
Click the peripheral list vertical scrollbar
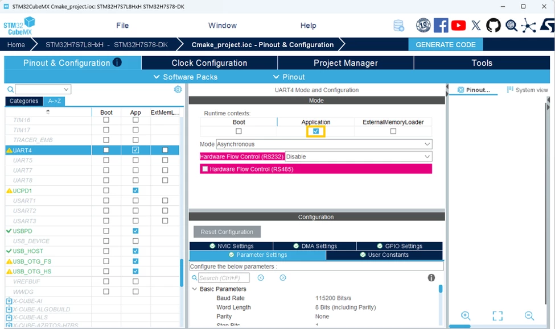pos(182,273)
